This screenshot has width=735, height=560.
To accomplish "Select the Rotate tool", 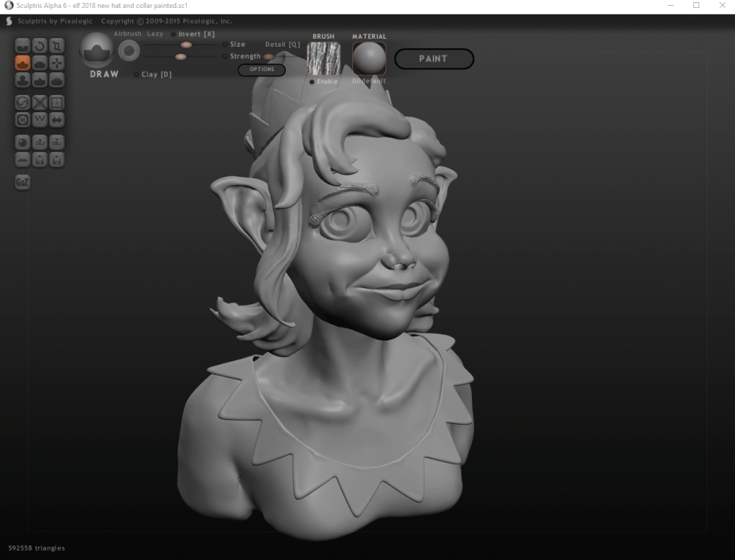I will [x=40, y=46].
